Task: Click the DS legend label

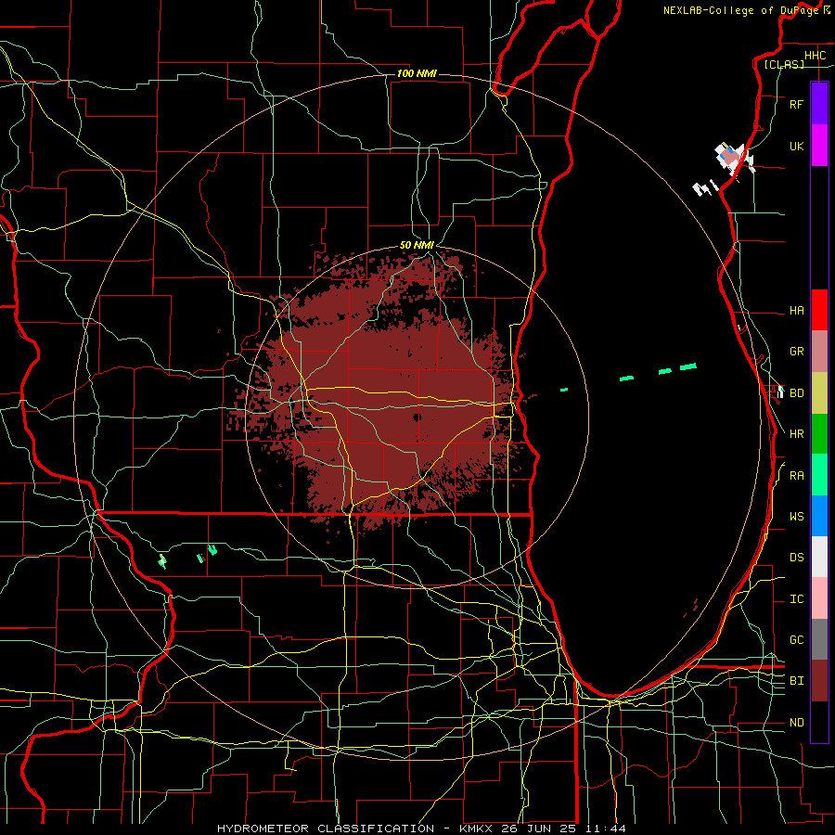Action: coord(796,558)
